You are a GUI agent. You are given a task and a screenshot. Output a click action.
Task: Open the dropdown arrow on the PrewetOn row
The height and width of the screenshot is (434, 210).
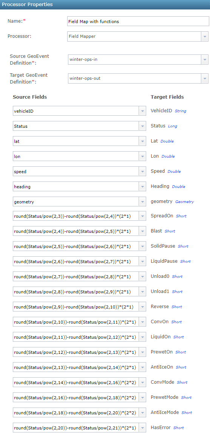pos(142,352)
